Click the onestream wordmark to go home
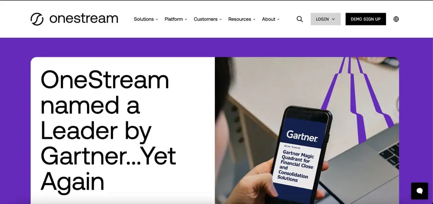The image size is (433, 204). click(x=84, y=19)
